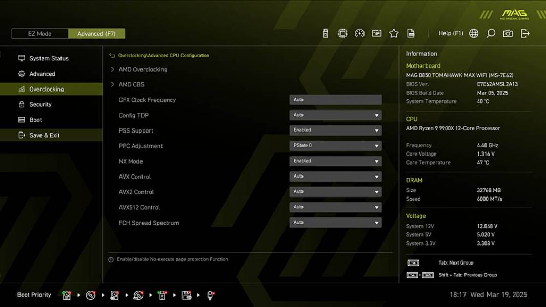Click the card-shaped toolbar icon beside the gauge
546x307 pixels.
(376, 33)
